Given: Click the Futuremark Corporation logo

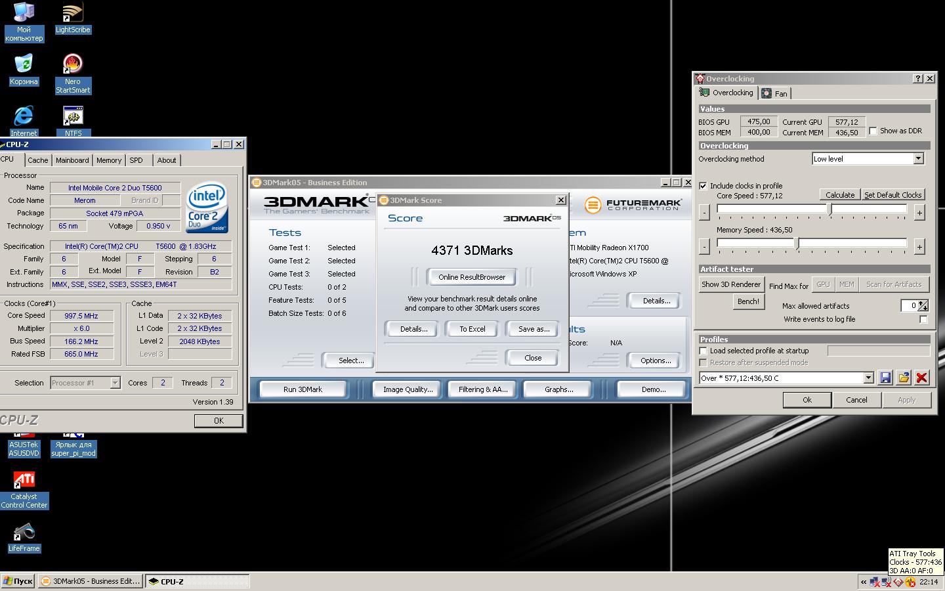Looking at the screenshot, I should 633,205.
